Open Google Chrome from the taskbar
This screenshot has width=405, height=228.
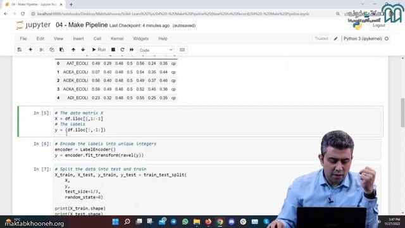point(220,222)
